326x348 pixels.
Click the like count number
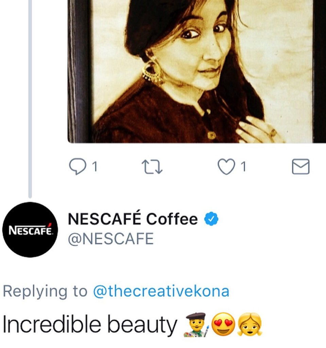243,167
